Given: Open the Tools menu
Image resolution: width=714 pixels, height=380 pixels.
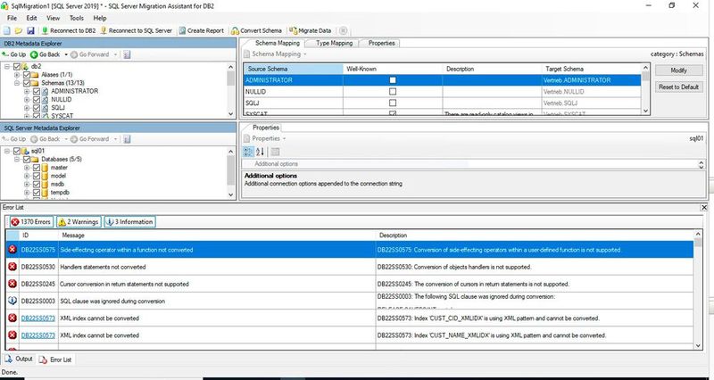Looking at the screenshot, I should (77, 18).
